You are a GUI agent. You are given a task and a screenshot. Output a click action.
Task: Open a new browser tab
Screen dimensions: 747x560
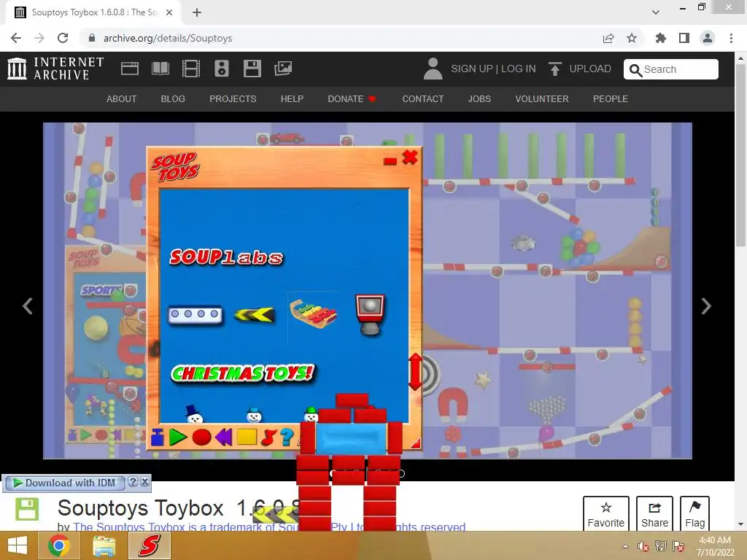coord(197,12)
